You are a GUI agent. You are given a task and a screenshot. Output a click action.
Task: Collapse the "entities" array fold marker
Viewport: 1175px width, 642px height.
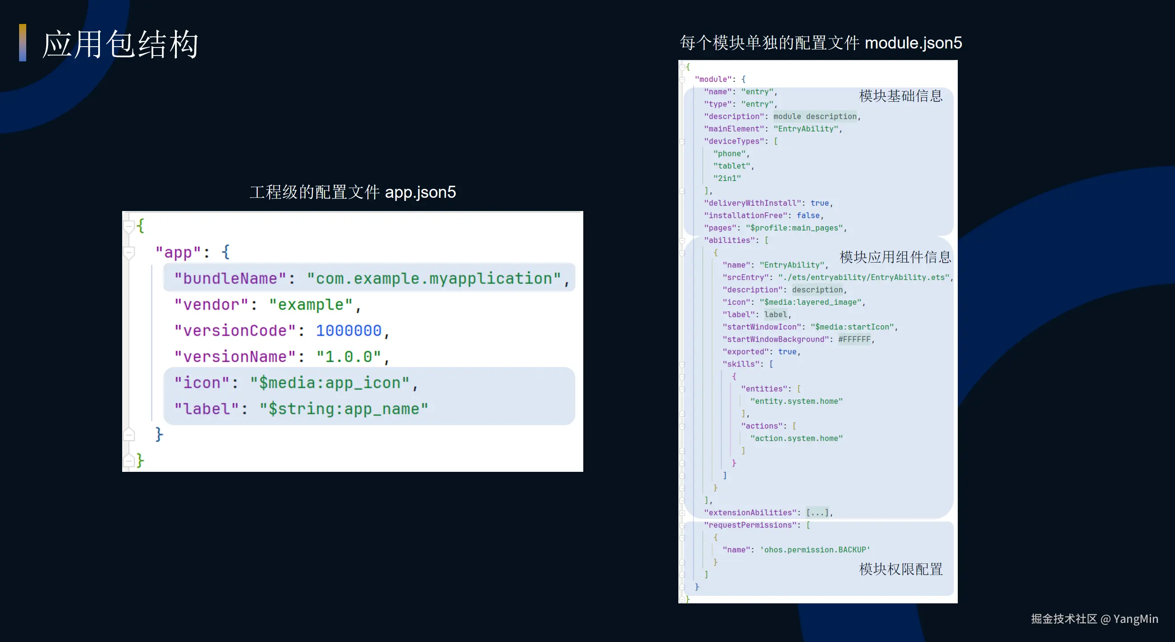(x=682, y=389)
